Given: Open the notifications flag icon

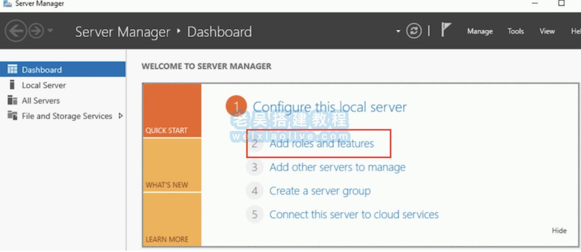Looking at the screenshot, I should [x=446, y=30].
